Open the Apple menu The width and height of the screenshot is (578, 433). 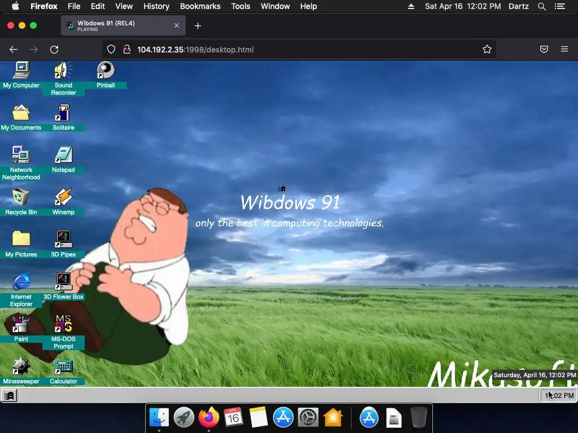coord(15,6)
